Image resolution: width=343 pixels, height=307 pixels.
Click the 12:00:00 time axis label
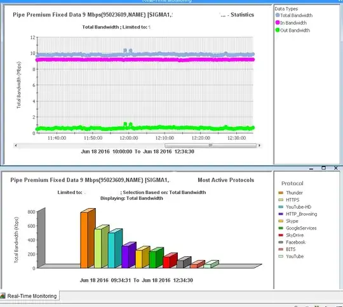tap(128, 138)
